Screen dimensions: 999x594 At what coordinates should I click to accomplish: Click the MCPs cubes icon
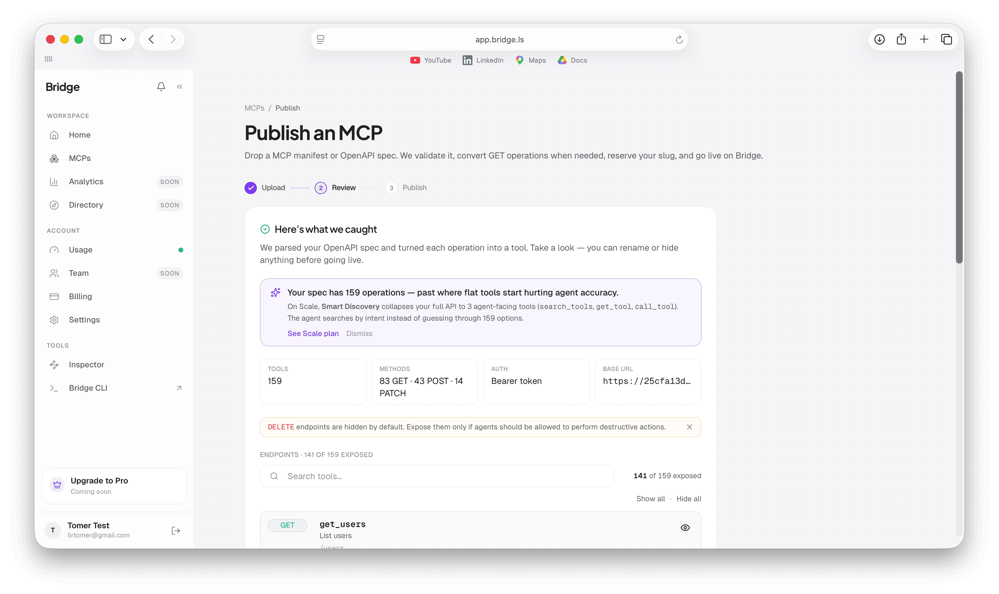coord(54,158)
